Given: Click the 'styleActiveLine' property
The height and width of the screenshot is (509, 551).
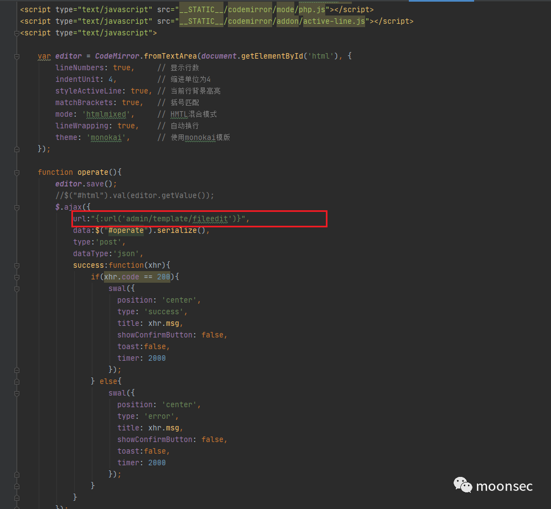Looking at the screenshot, I should [88, 91].
